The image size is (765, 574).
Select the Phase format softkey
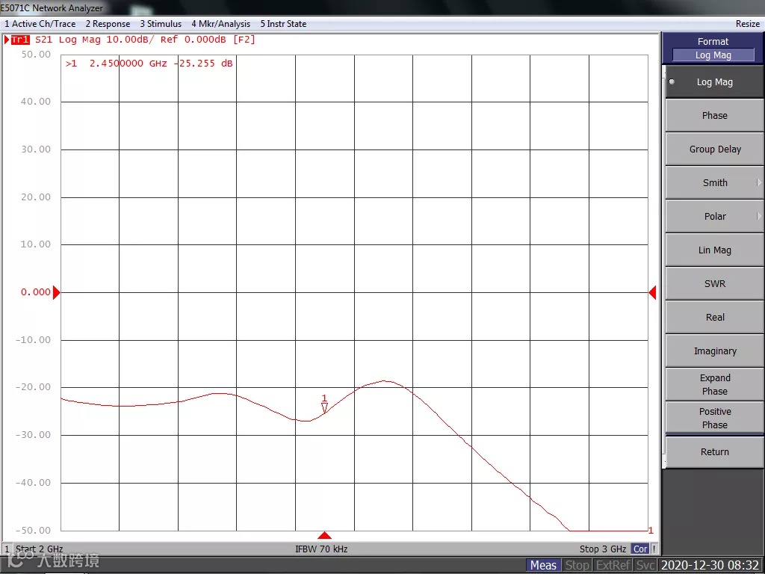(x=714, y=116)
